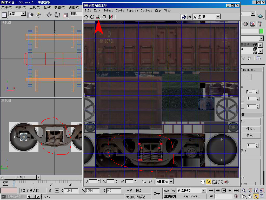The width and height of the screenshot is (266, 200).
Task: Click the Mirror horizontal icon in UV editor
Action: point(111,17)
